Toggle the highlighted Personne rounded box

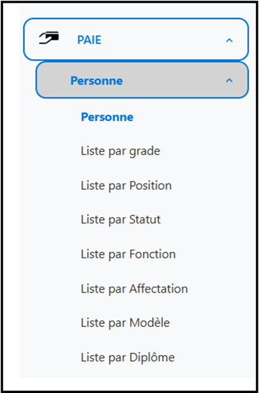[x=142, y=80]
